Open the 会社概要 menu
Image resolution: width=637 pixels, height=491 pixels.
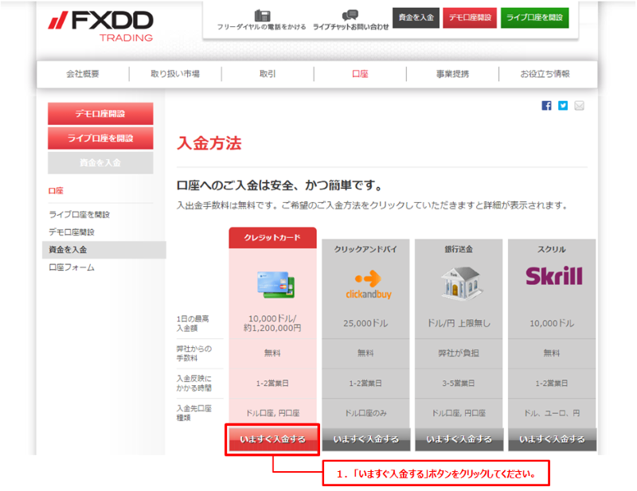[x=83, y=74]
